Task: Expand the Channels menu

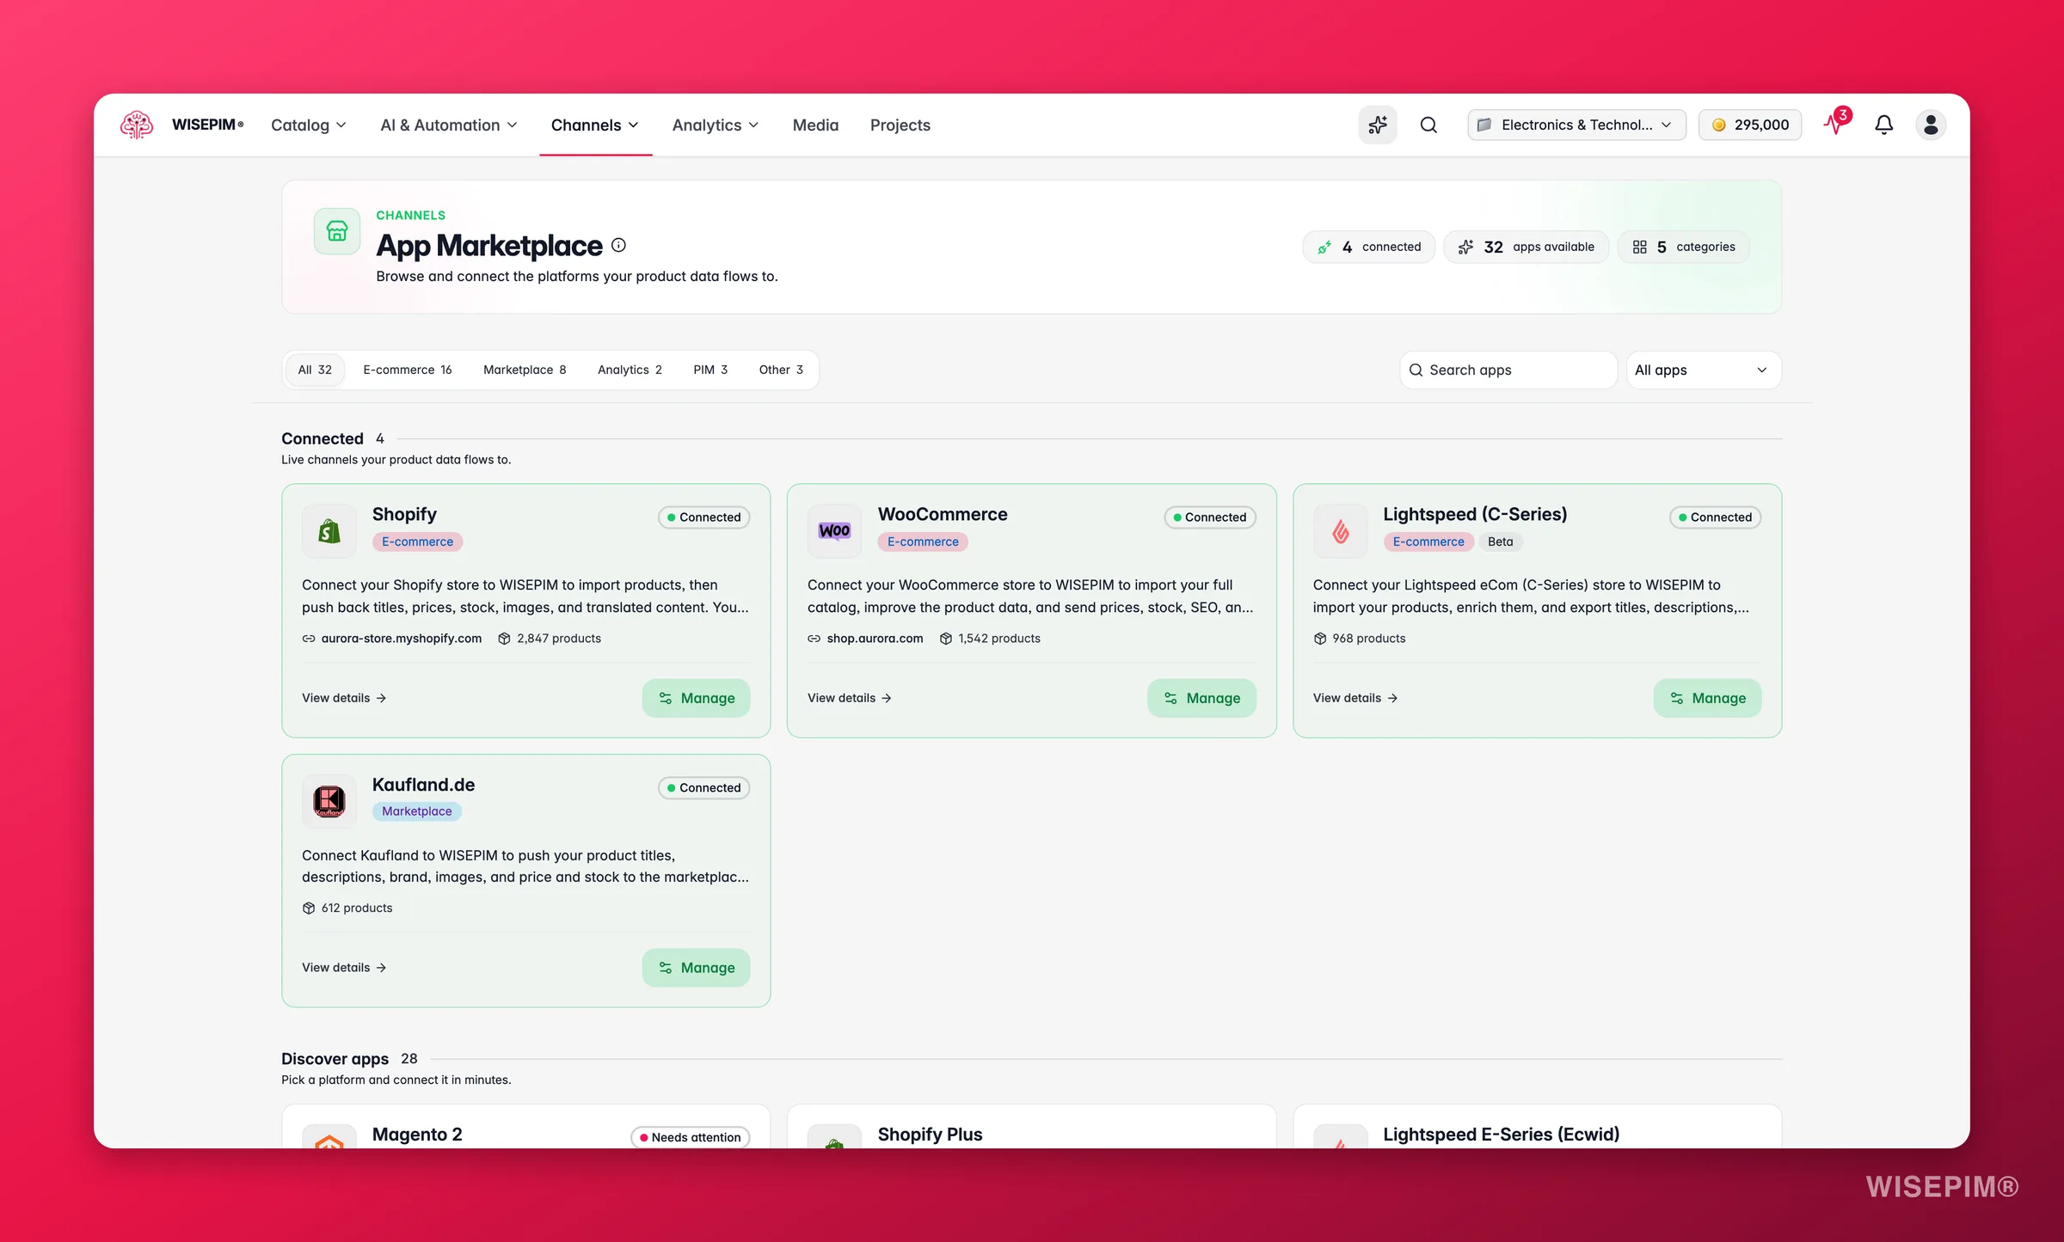Action: tap(595, 125)
